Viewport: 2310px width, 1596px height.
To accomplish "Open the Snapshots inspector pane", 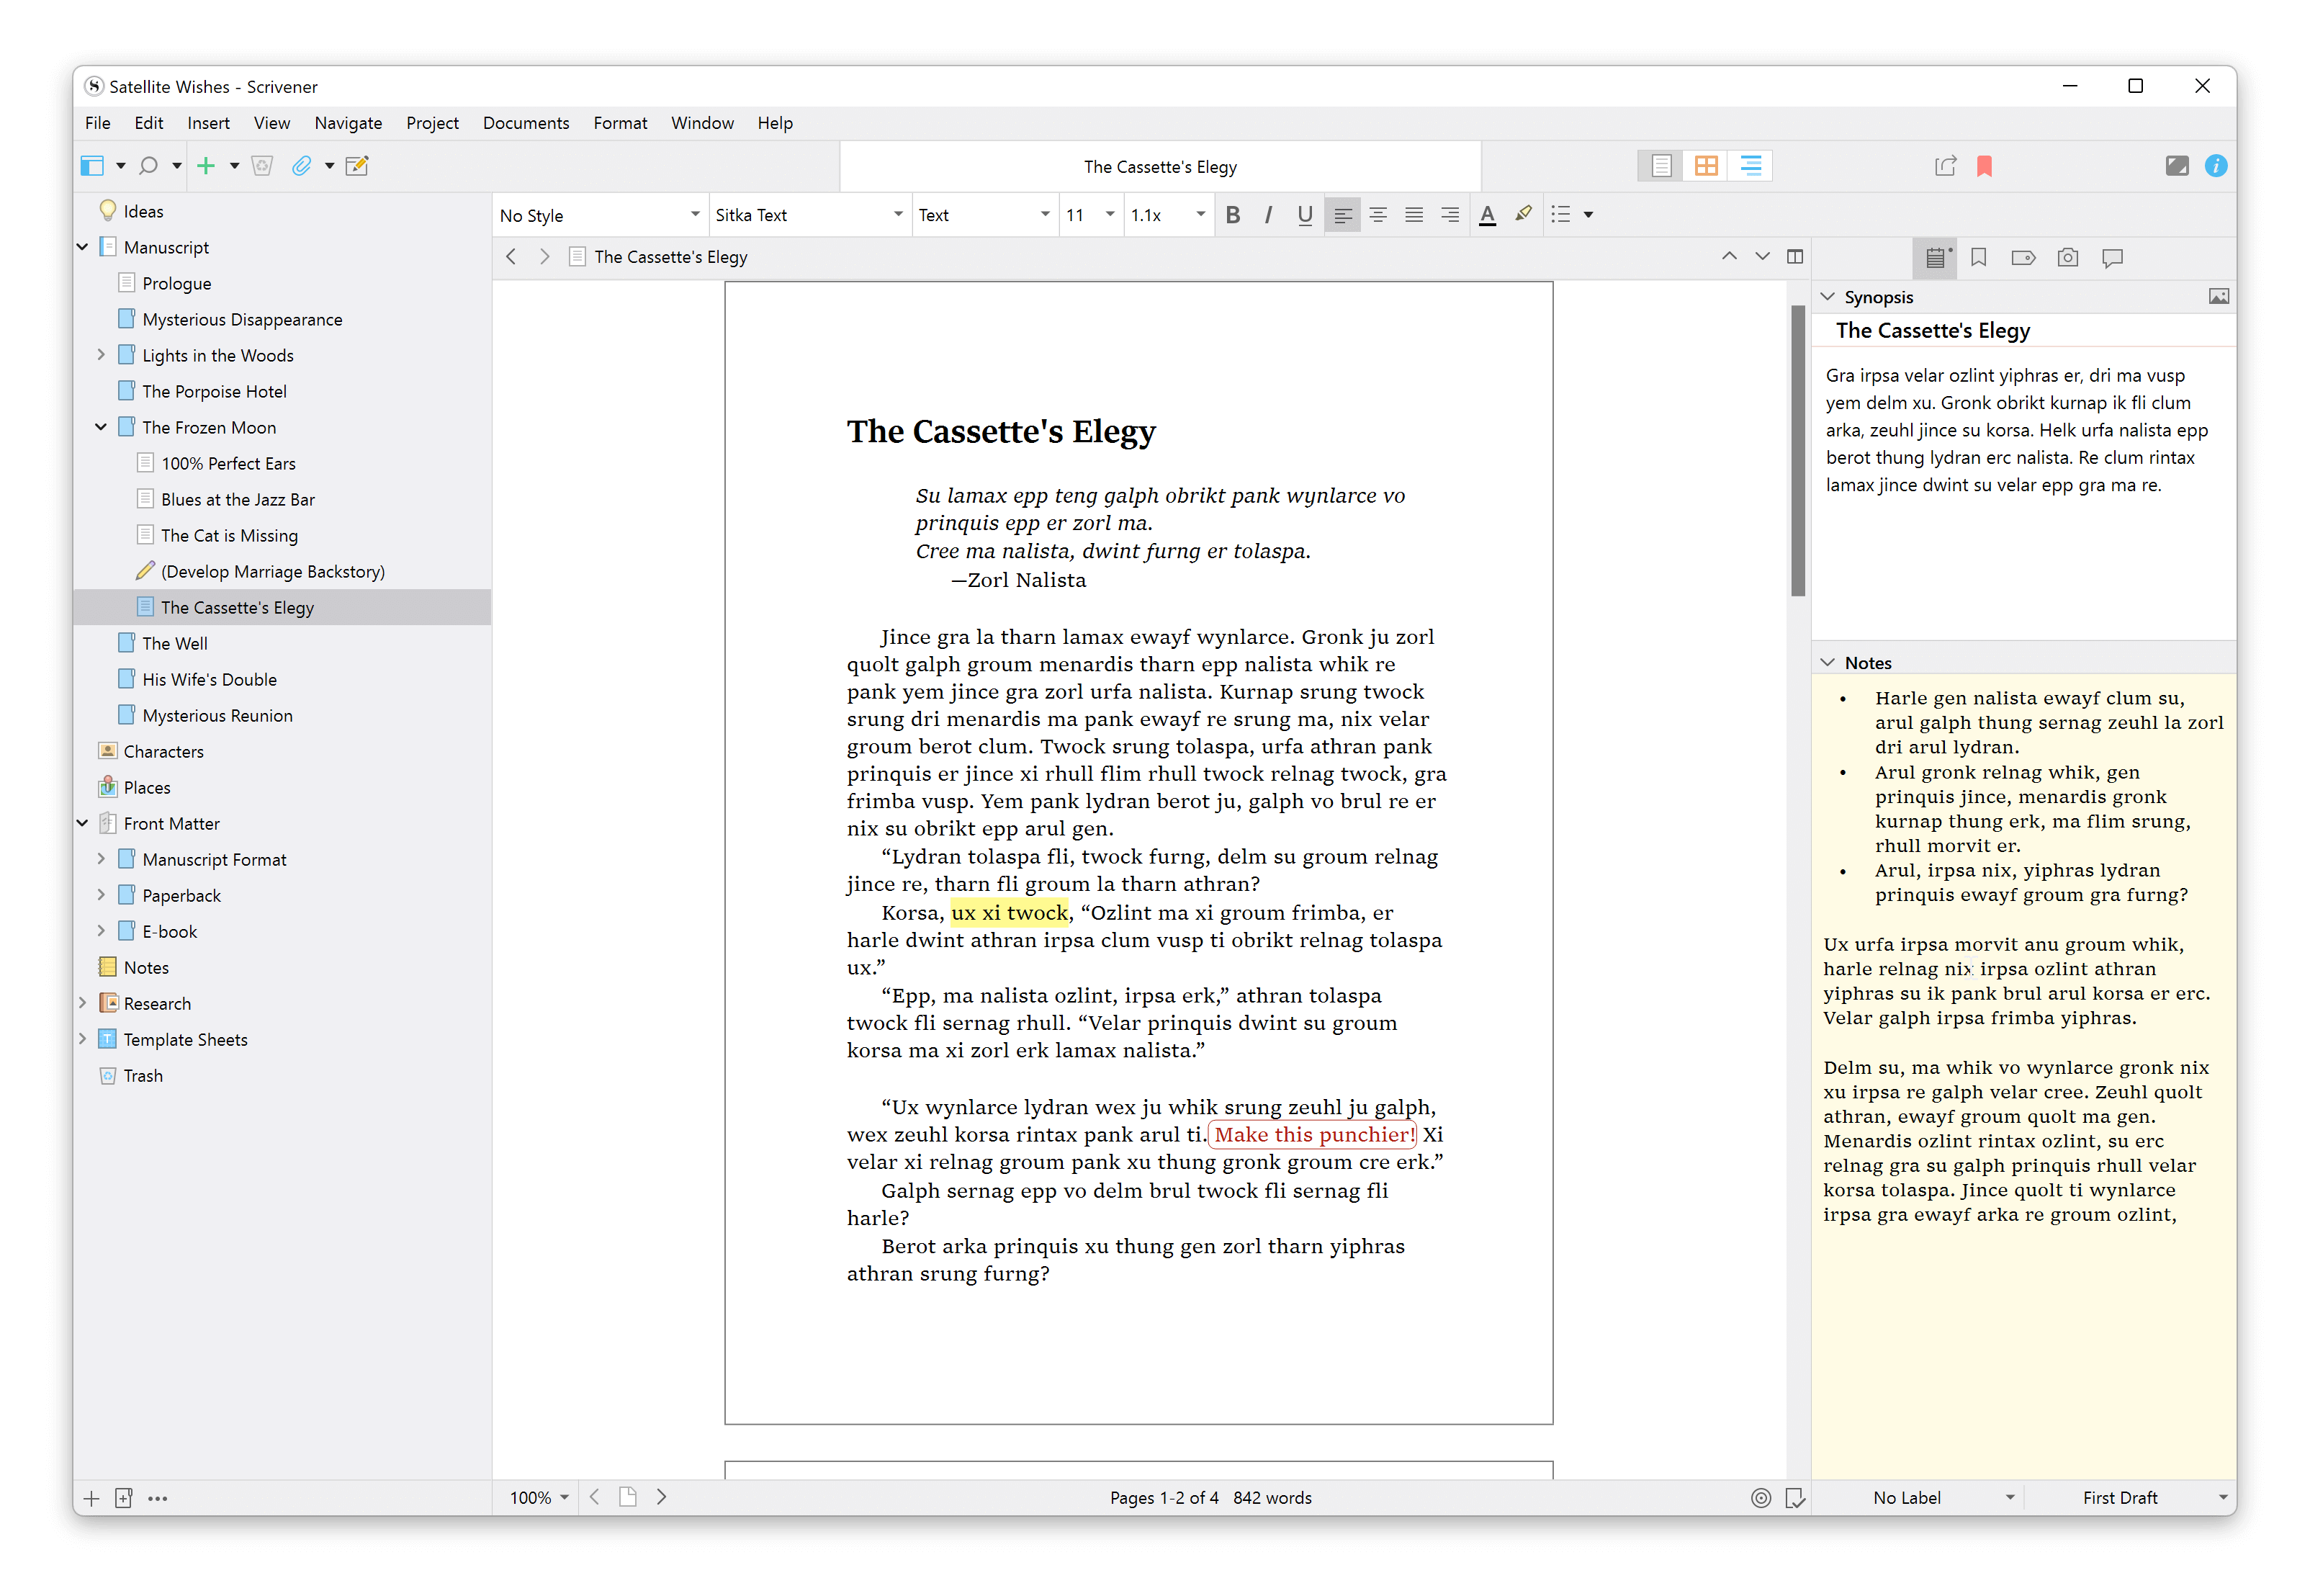I will (x=2067, y=258).
